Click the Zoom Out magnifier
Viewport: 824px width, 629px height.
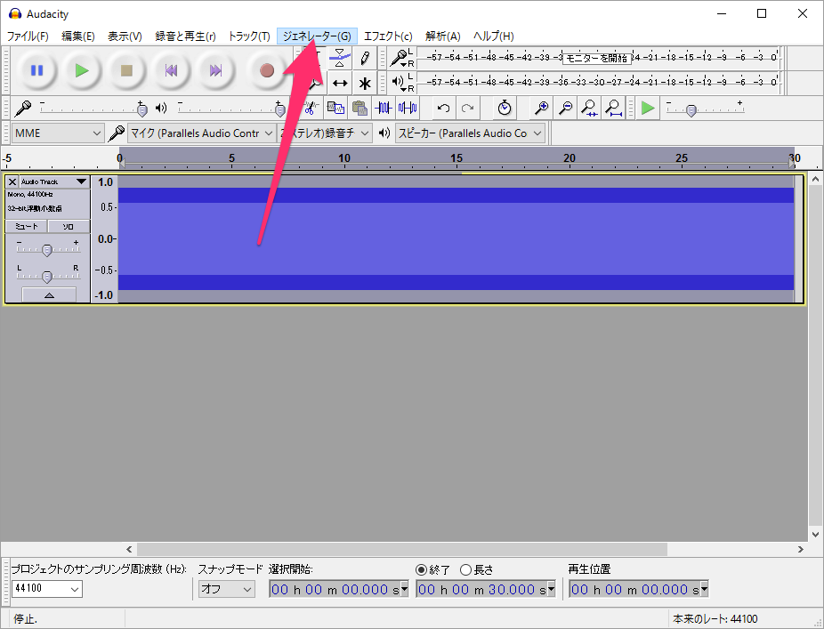pos(565,109)
